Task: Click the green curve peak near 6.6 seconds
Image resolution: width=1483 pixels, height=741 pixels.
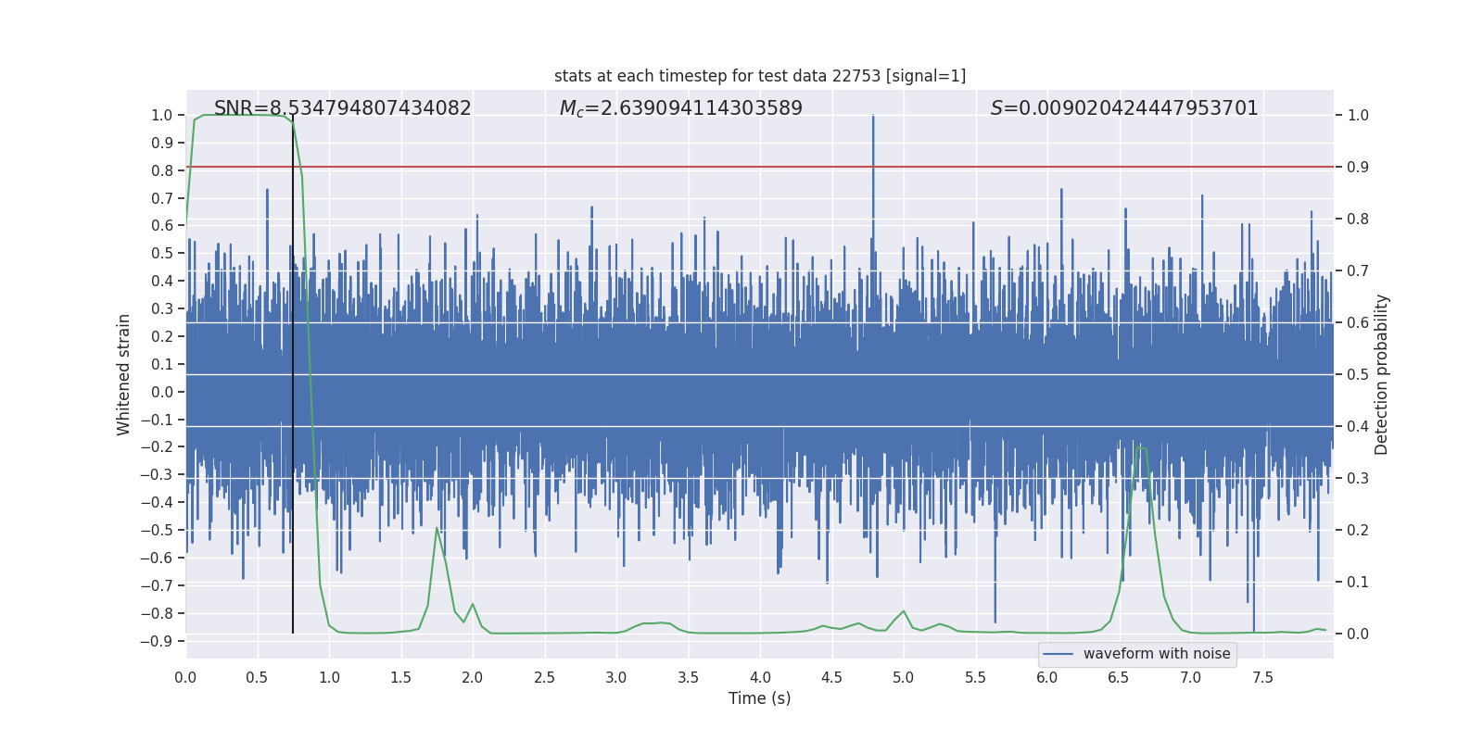Action: tap(1139, 446)
